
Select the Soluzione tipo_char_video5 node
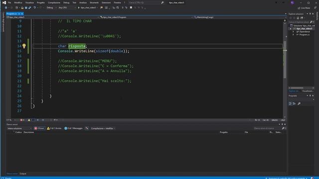pyautogui.click(x=303, y=25)
